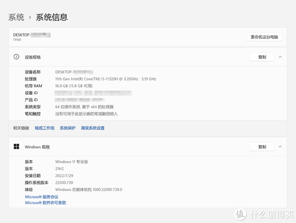Click the Windows 规格 section heading

(x=37, y=147)
